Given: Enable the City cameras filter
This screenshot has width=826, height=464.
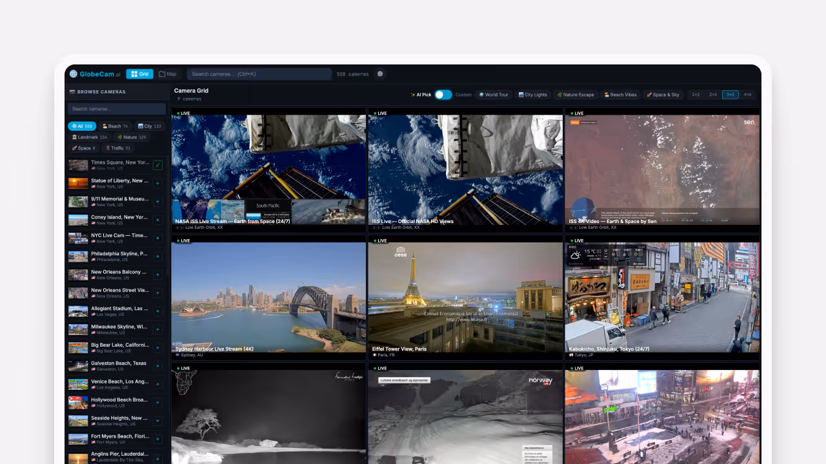Looking at the screenshot, I should pyautogui.click(x=149, y=126).
